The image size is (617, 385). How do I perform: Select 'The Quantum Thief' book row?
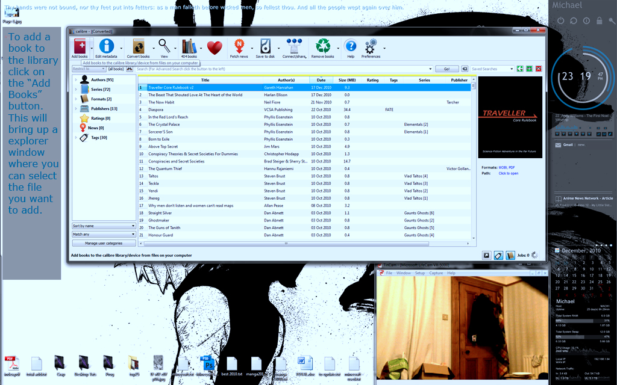[x=304, y=168]
